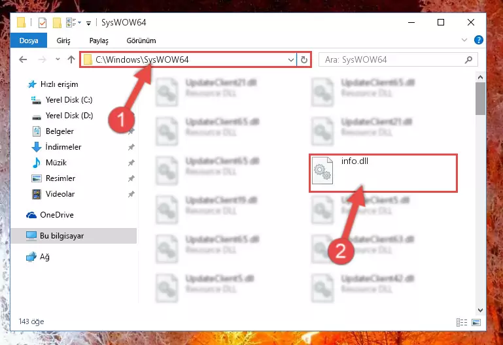503x345 pixels.
Task: Click the pin icon beside İndirmeler
Action: tap(131, 147)
